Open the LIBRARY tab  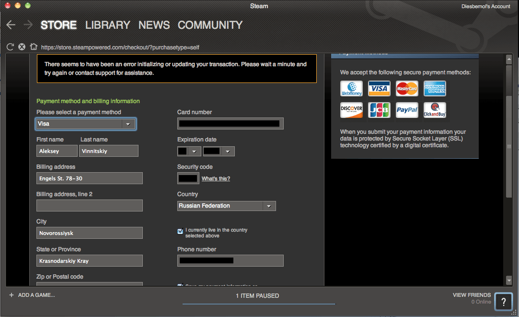click(107, 25)
